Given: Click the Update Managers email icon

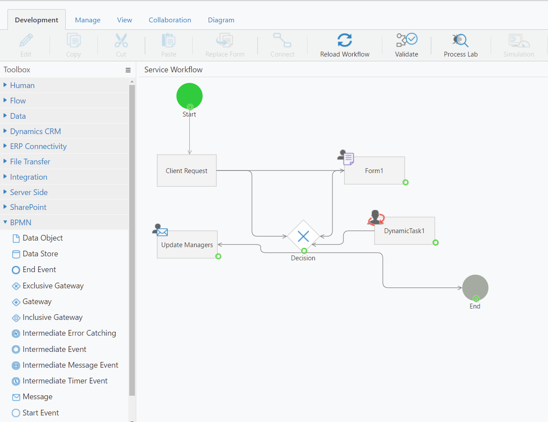Looking at the screenshot, I should pos(160,230).
